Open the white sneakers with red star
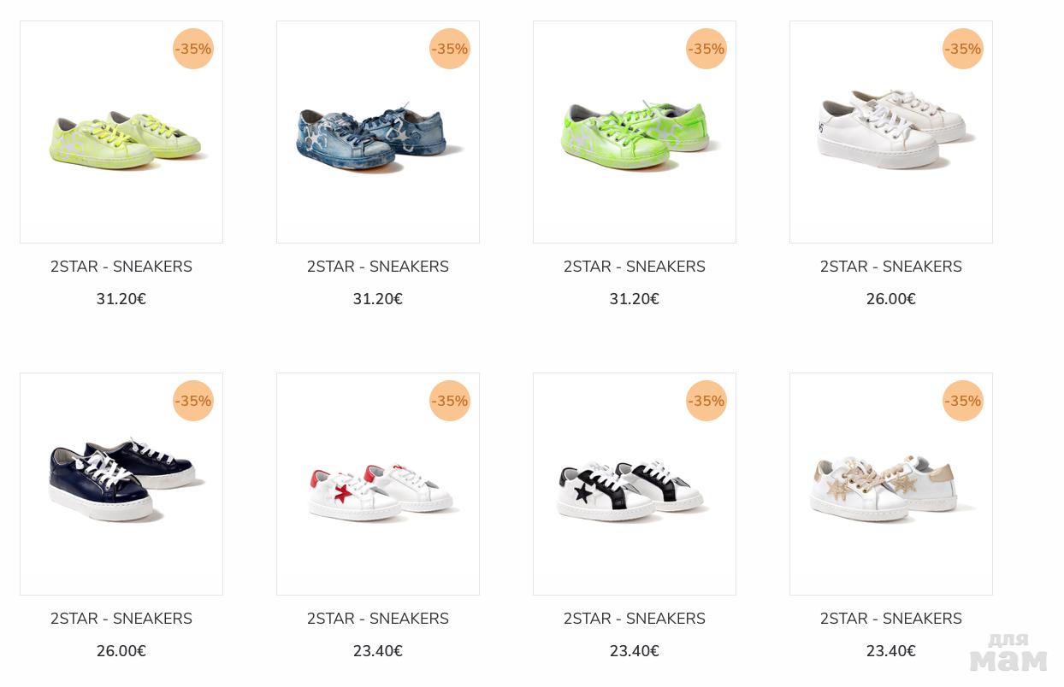 tap(378, 484)
